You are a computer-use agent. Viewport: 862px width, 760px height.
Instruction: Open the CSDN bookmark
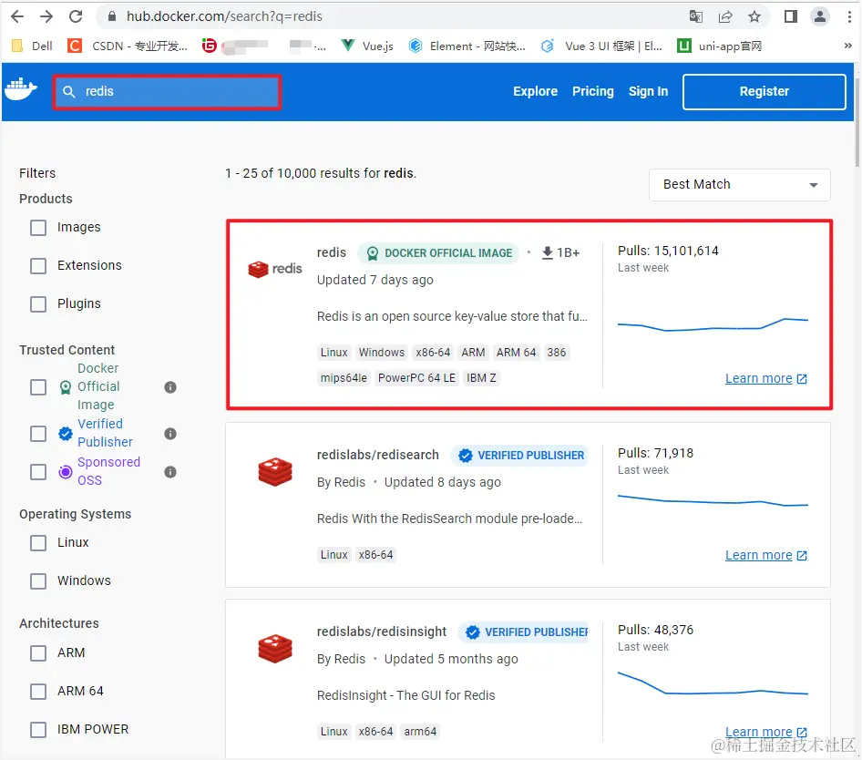click(x=128, y=46)
